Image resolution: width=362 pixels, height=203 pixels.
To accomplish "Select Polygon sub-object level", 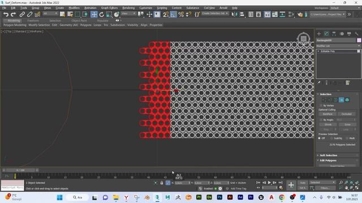I will click(x=341, y=100).
